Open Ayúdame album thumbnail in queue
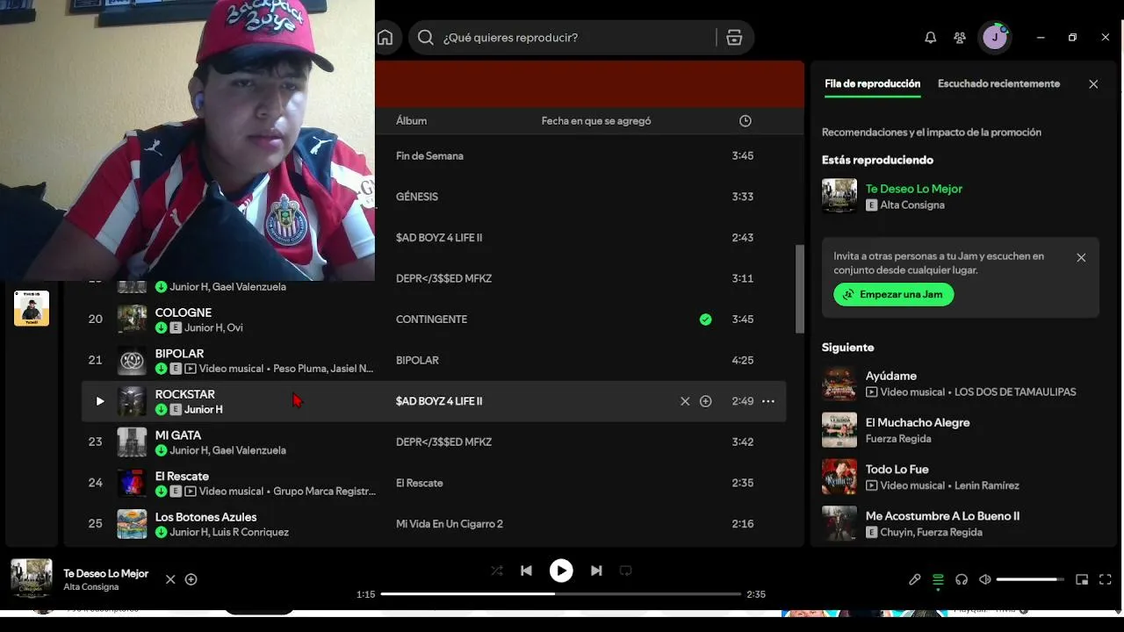 [x=839, y=384]
